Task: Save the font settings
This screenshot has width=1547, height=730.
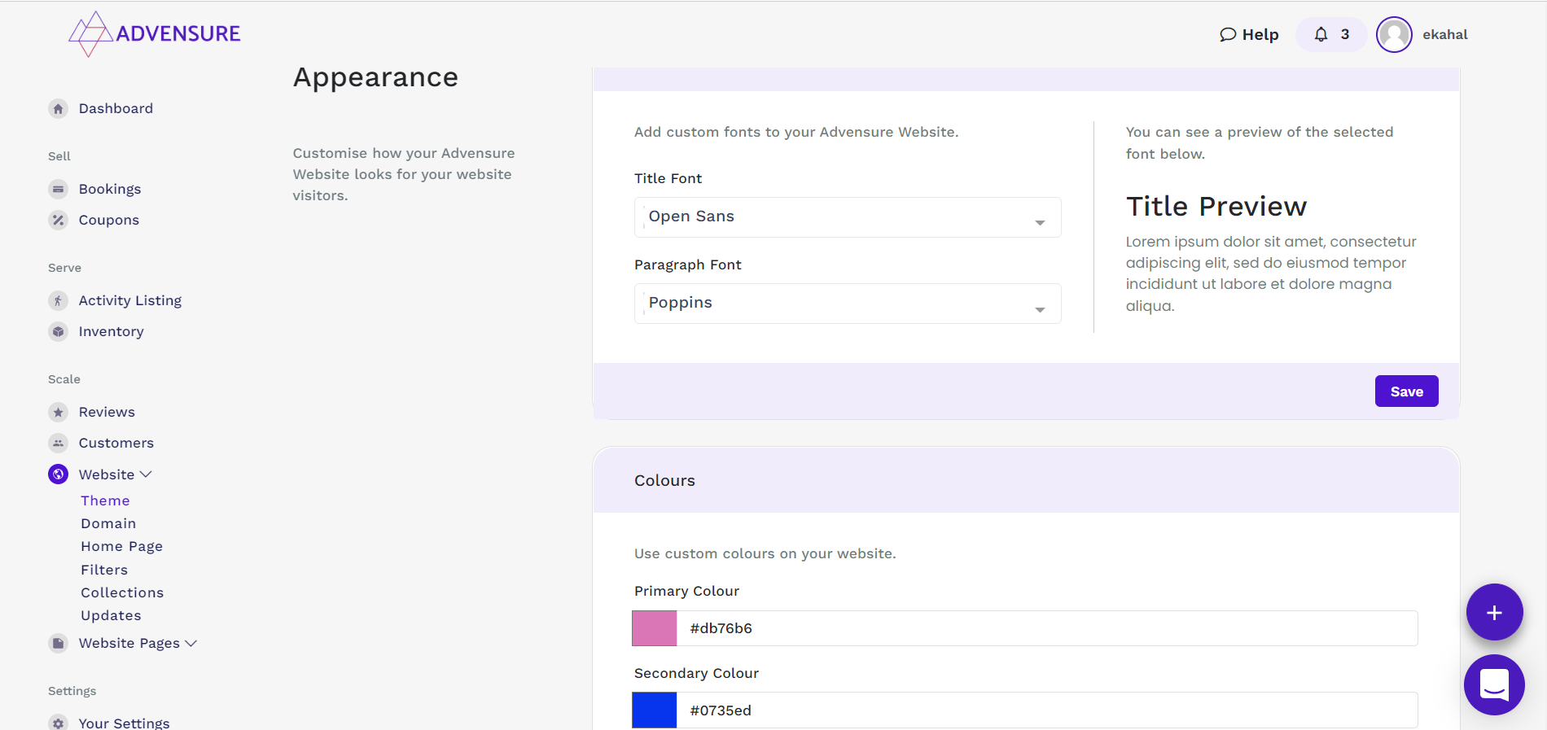Action: 1406,391
